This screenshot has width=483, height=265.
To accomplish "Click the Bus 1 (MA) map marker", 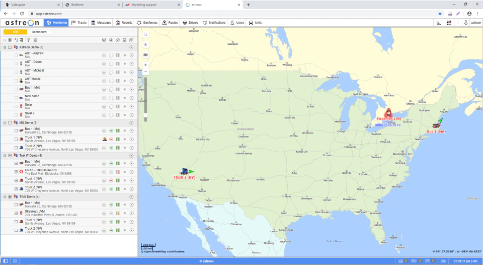I will coord(437,124).
